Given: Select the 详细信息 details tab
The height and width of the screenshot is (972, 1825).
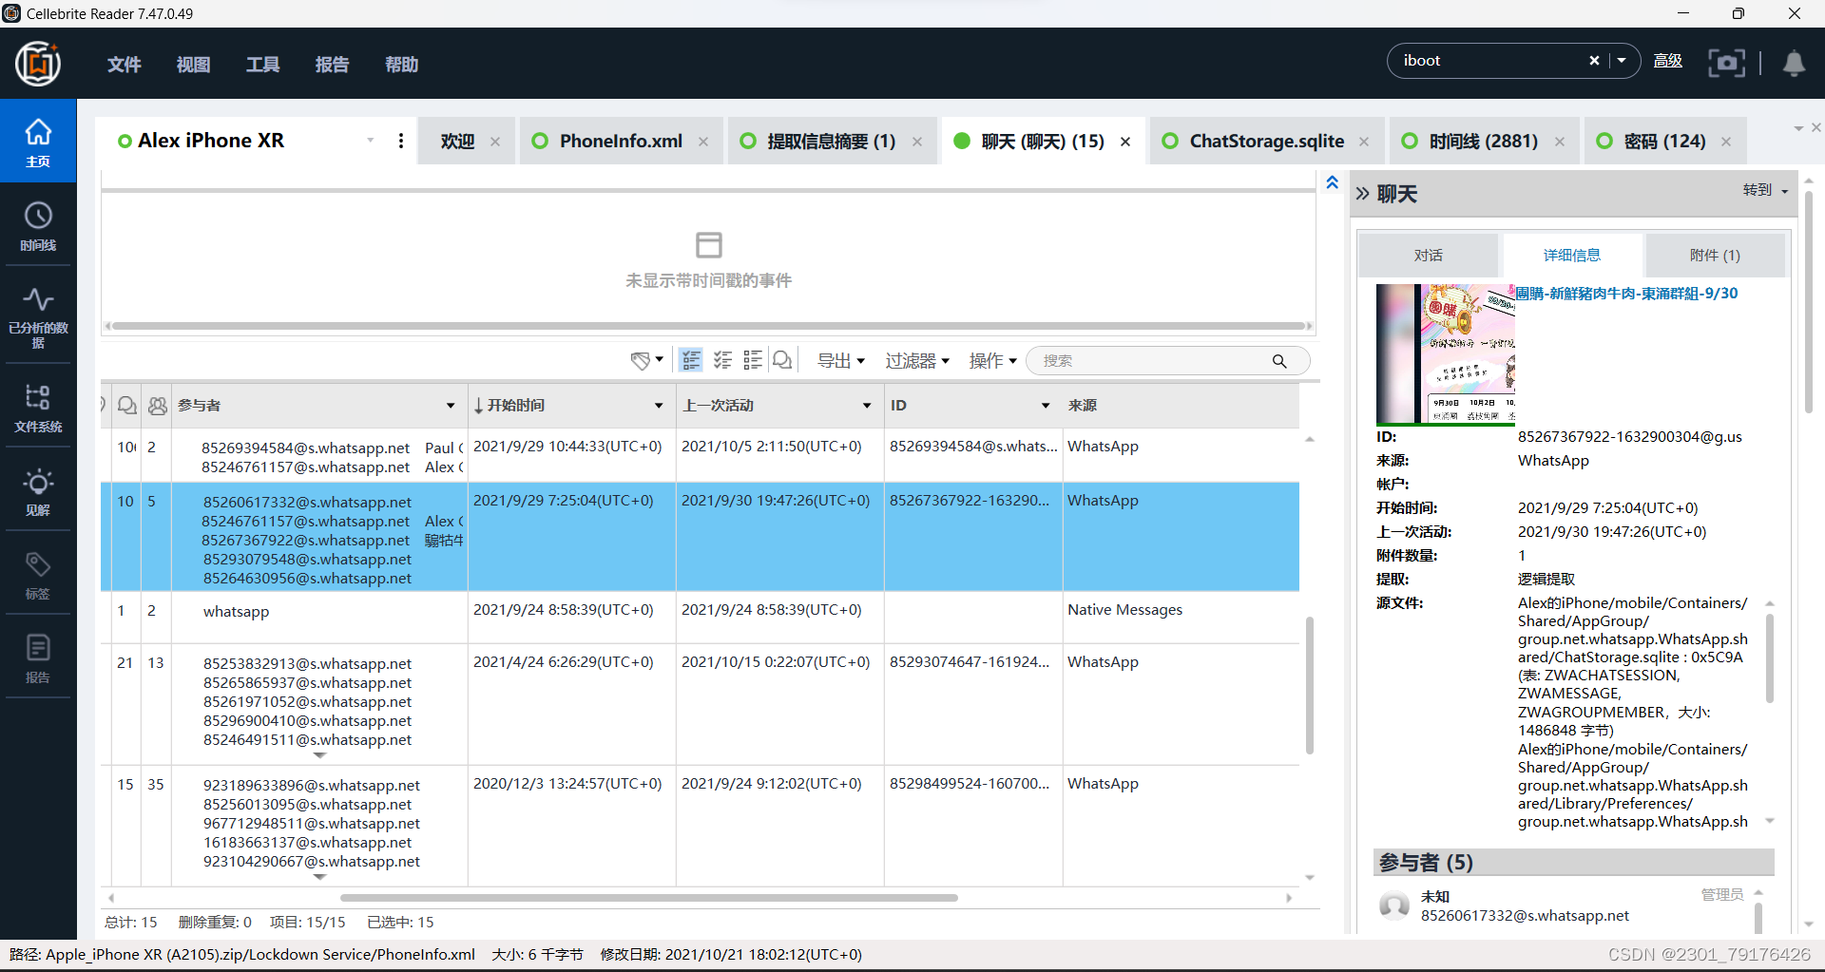Looking at the screenshot, I should 1571,255.
